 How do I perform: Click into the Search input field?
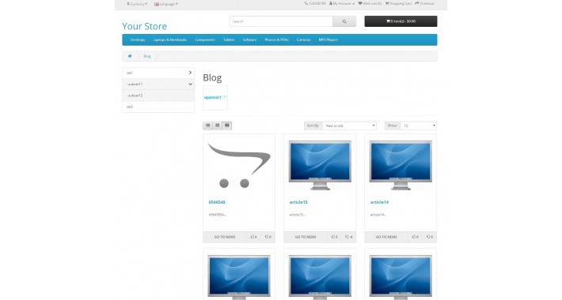(x=281, y=21)
